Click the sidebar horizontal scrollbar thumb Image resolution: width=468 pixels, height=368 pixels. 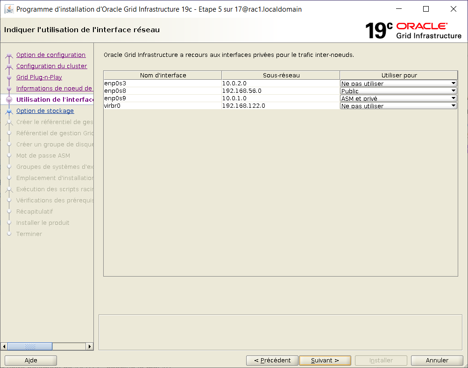30,346
